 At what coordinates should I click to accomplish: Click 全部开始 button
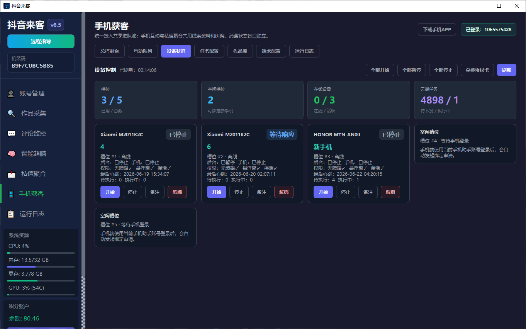pyautogui.click(x=380, y=70)
